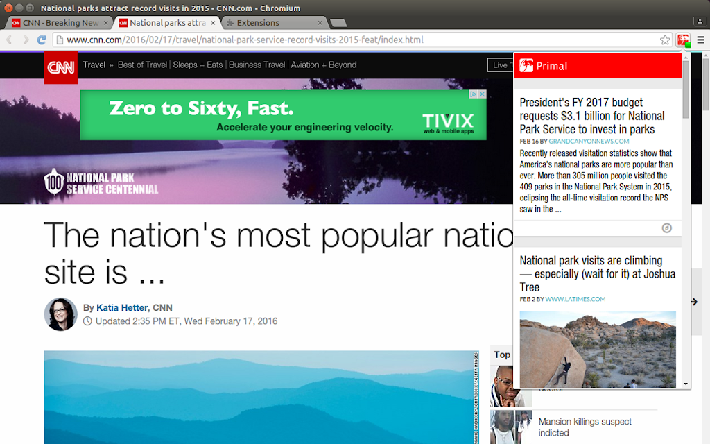Click the Joshua Tree climbing photo thumbnail
This screenshot has width=710, height=444.
pos(598,349)
